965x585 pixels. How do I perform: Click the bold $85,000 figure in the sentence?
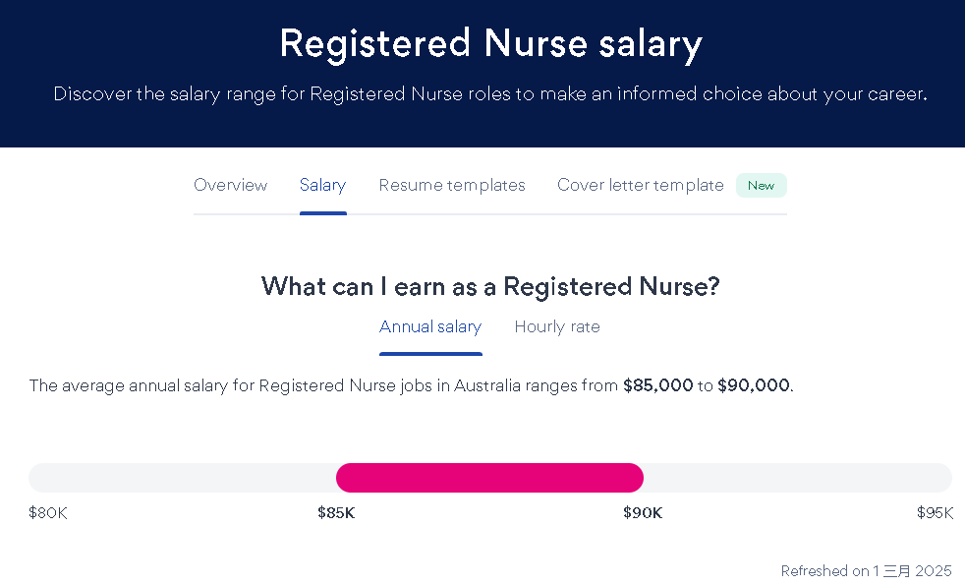pos(657,385)
